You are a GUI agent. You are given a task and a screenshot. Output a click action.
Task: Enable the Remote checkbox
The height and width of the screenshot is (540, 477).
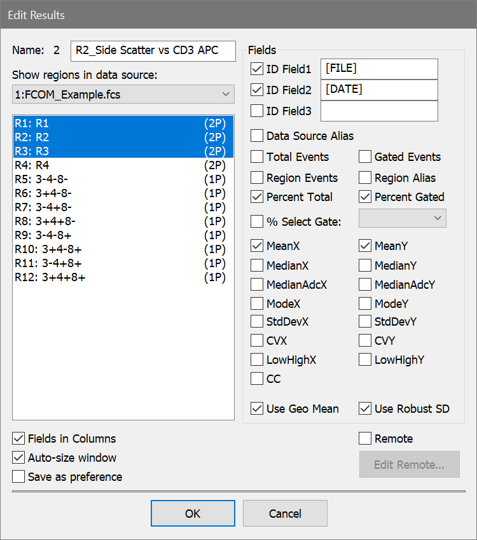365,439
